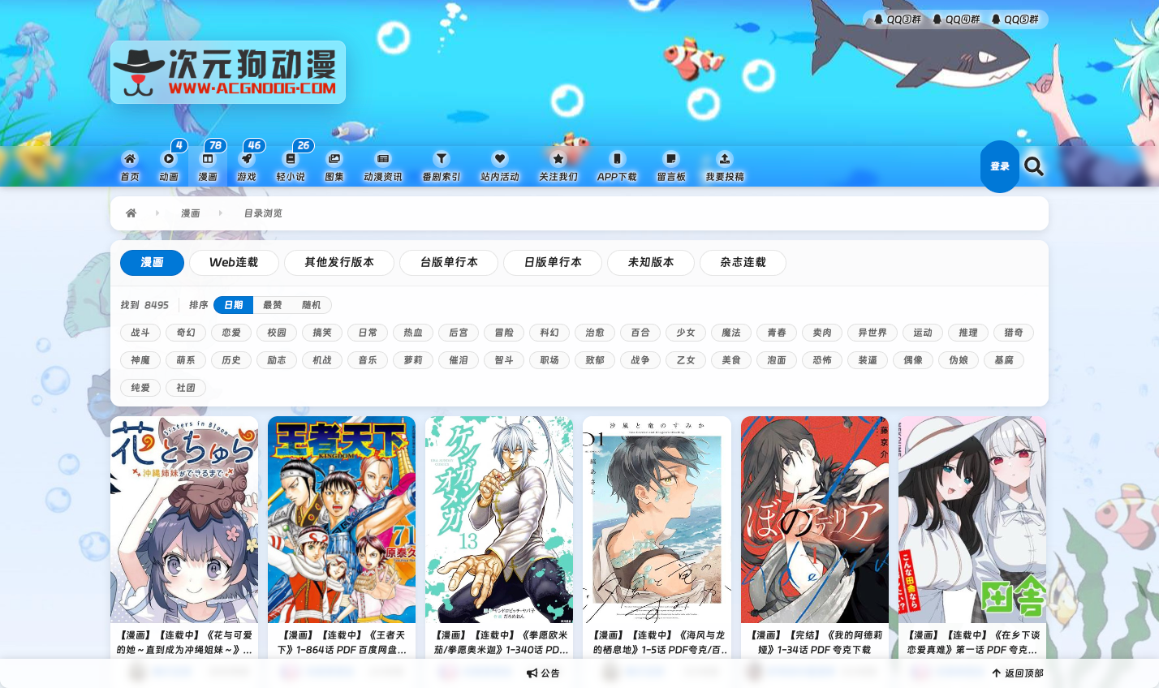The height and width of the screenshot is (688, 1159).
Task: Toggle the 热血 tag filter
Action: point(413,333)
